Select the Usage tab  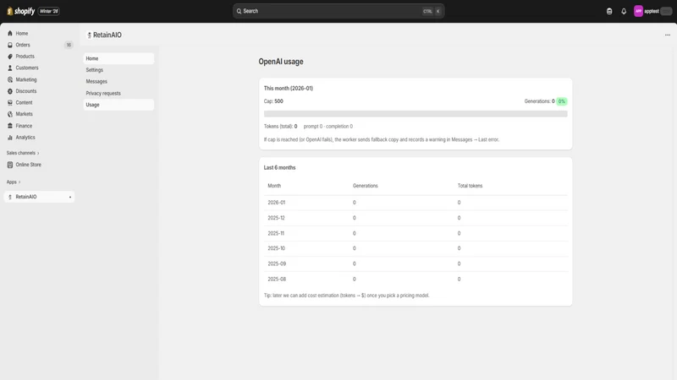point(118,105)
